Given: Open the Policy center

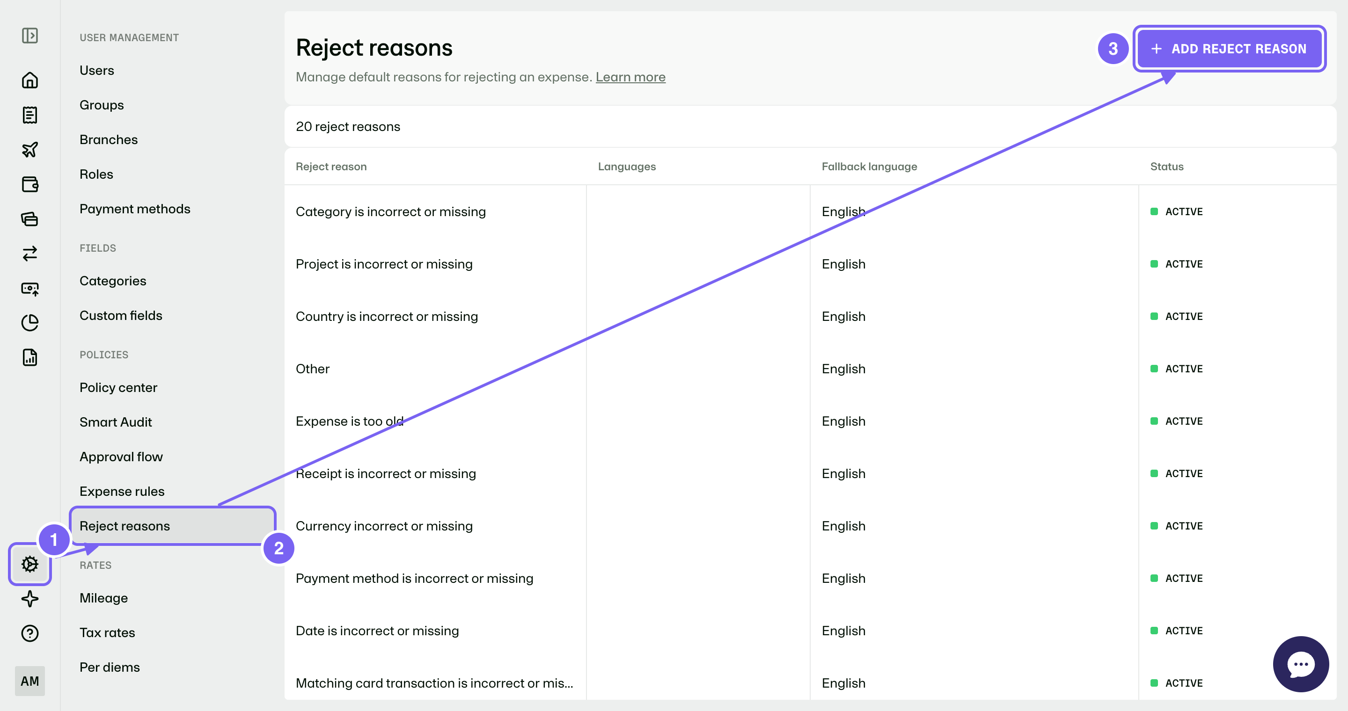Looking at the screenshot, I should [x=118, y=387].
